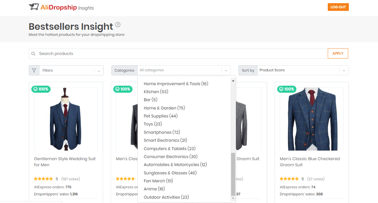Click the search magnifier icon
Viewport: 378px width, 203px height.
coord(33,53)
